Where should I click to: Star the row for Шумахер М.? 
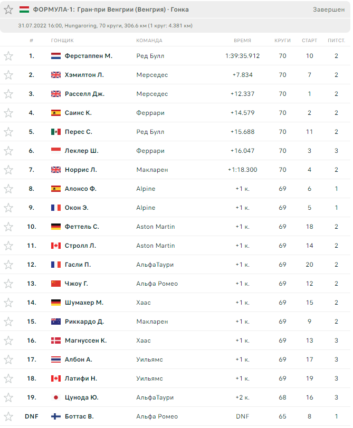tap(8, 303)
